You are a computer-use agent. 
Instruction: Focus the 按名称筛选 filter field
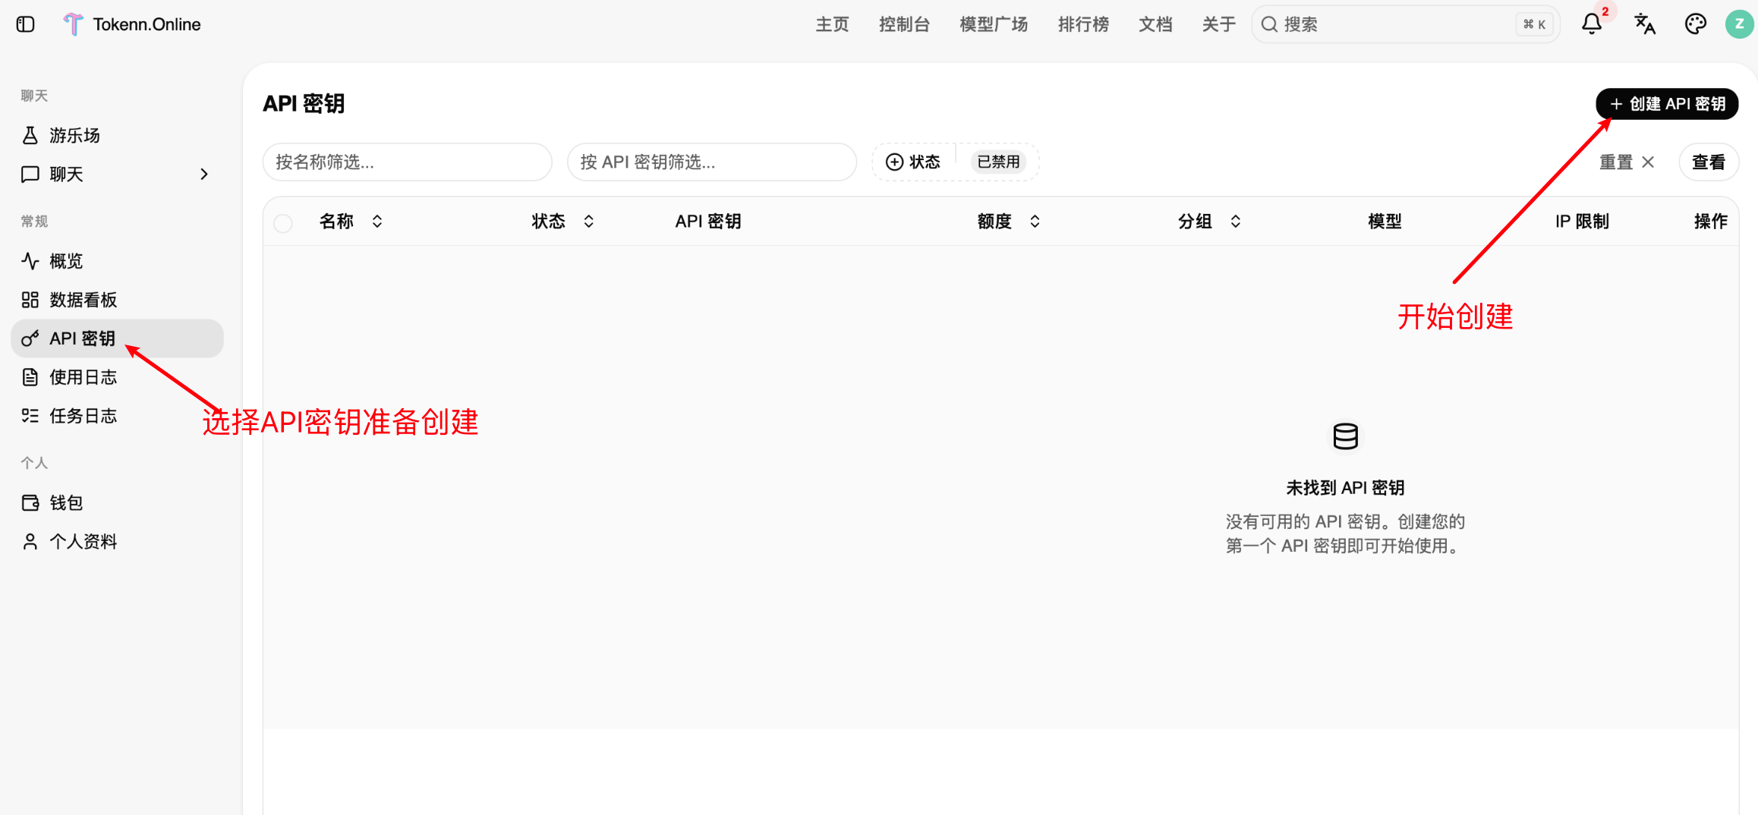point(407,162)
